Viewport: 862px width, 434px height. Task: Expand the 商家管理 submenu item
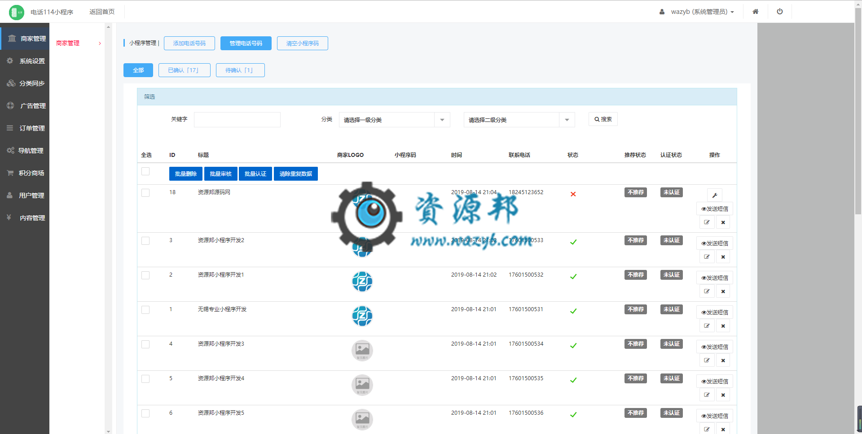(x=78, y=43)
